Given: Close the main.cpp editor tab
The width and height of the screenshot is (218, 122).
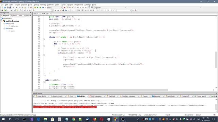Looking at the screenshot, I should (50, 14).
